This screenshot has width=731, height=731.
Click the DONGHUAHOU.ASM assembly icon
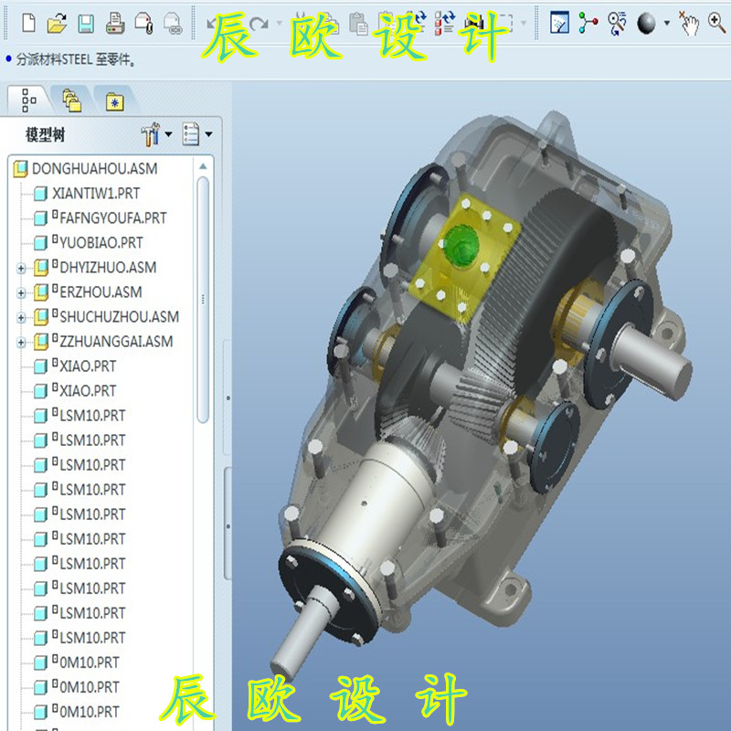click(x=20, y=169)
